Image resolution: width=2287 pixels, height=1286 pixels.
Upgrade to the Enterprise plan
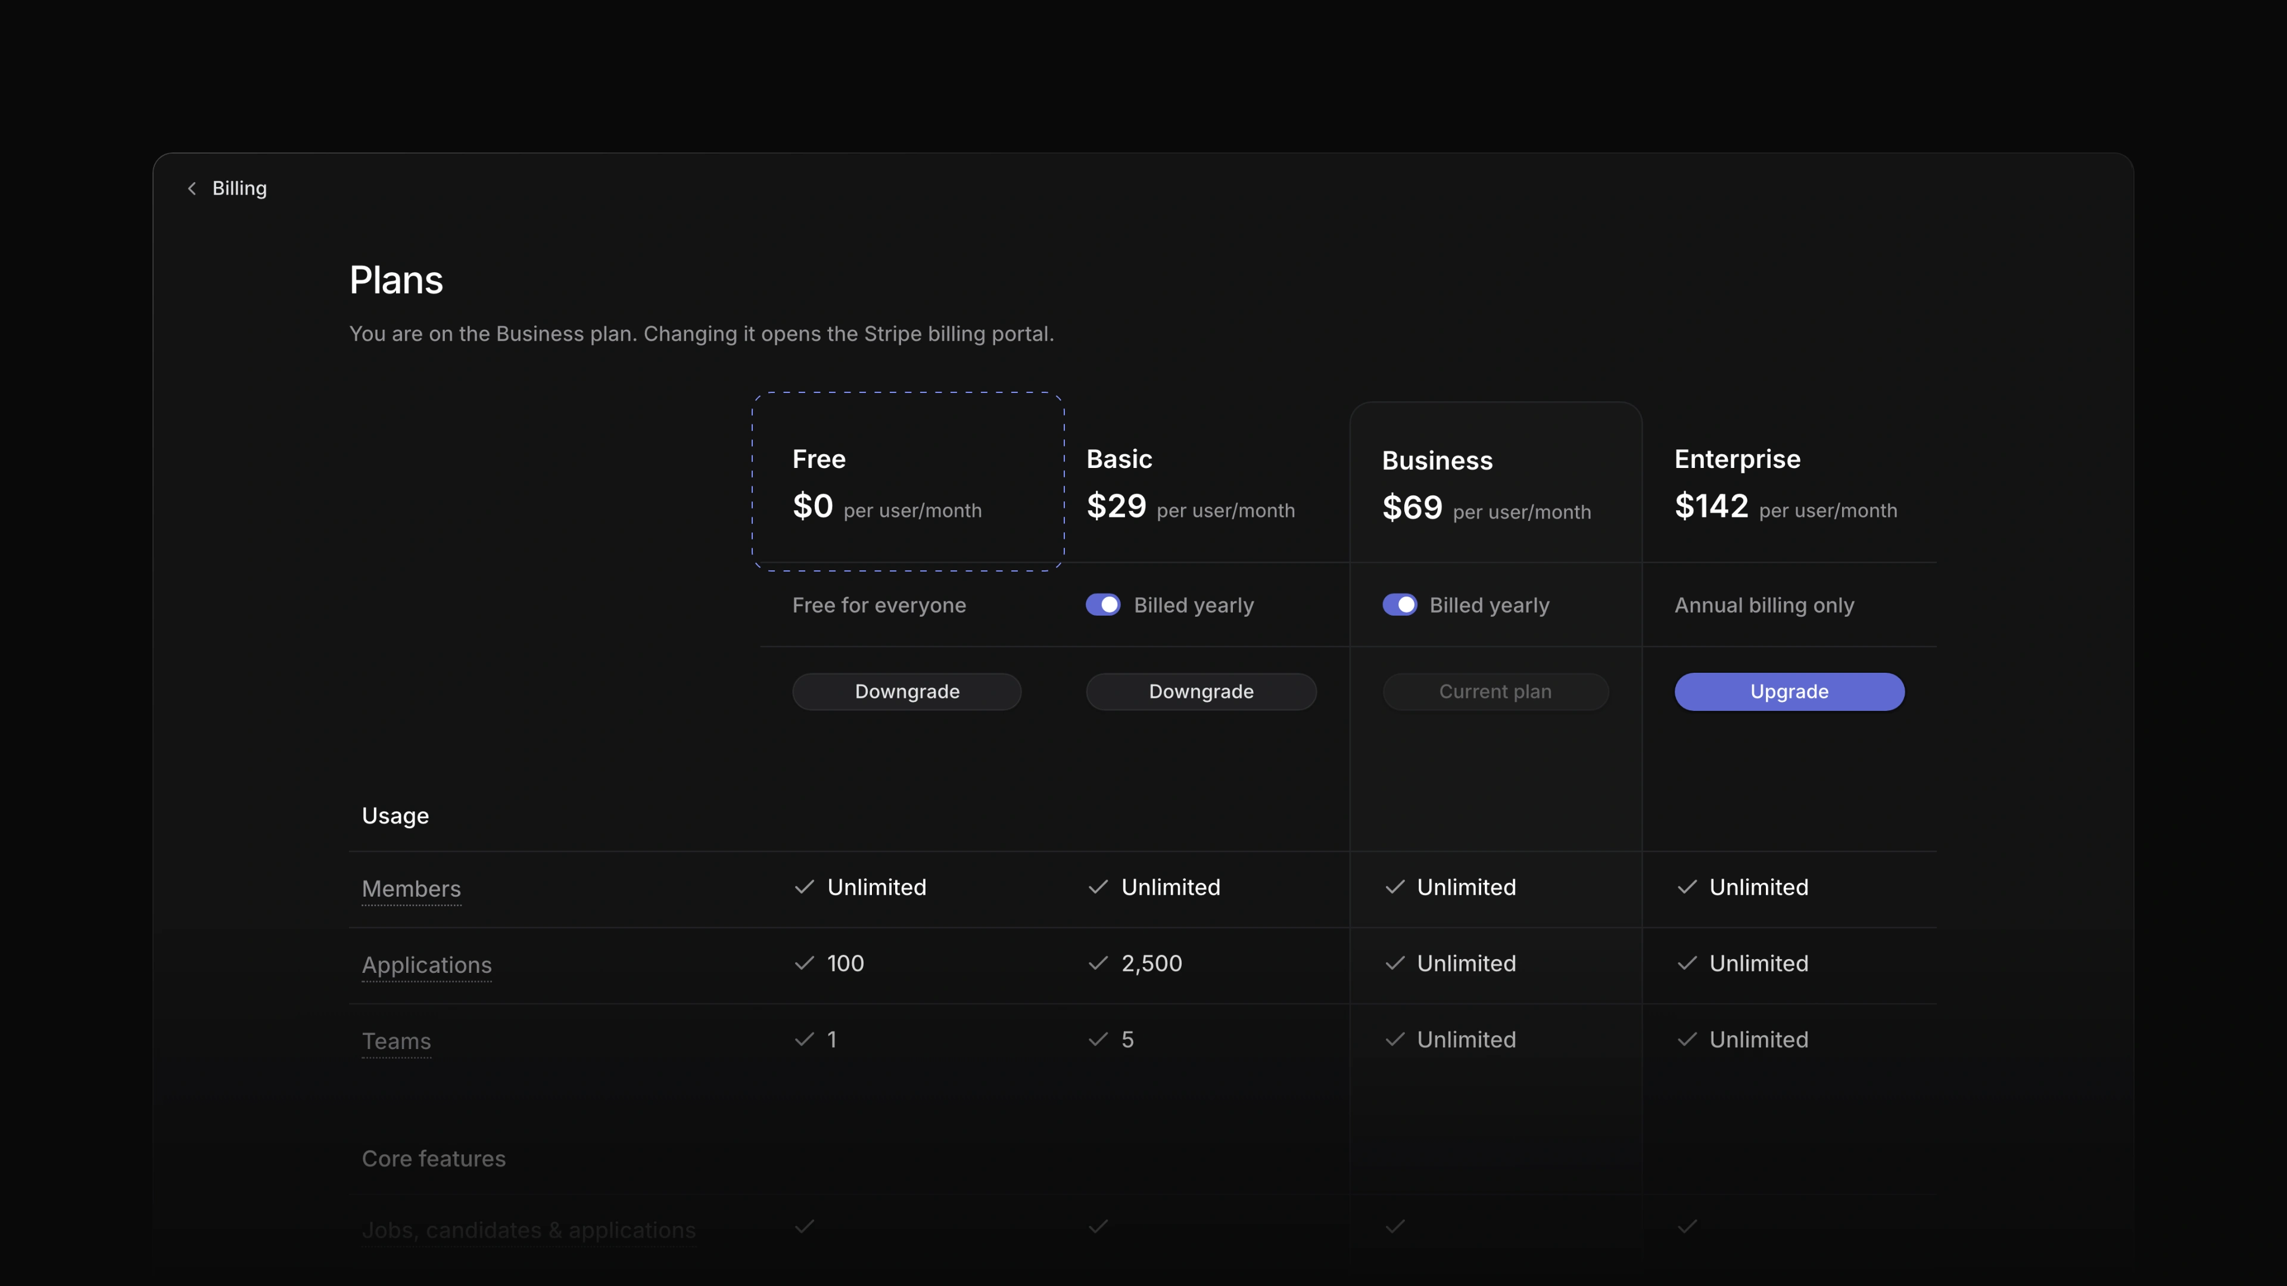pos(1789,691)
